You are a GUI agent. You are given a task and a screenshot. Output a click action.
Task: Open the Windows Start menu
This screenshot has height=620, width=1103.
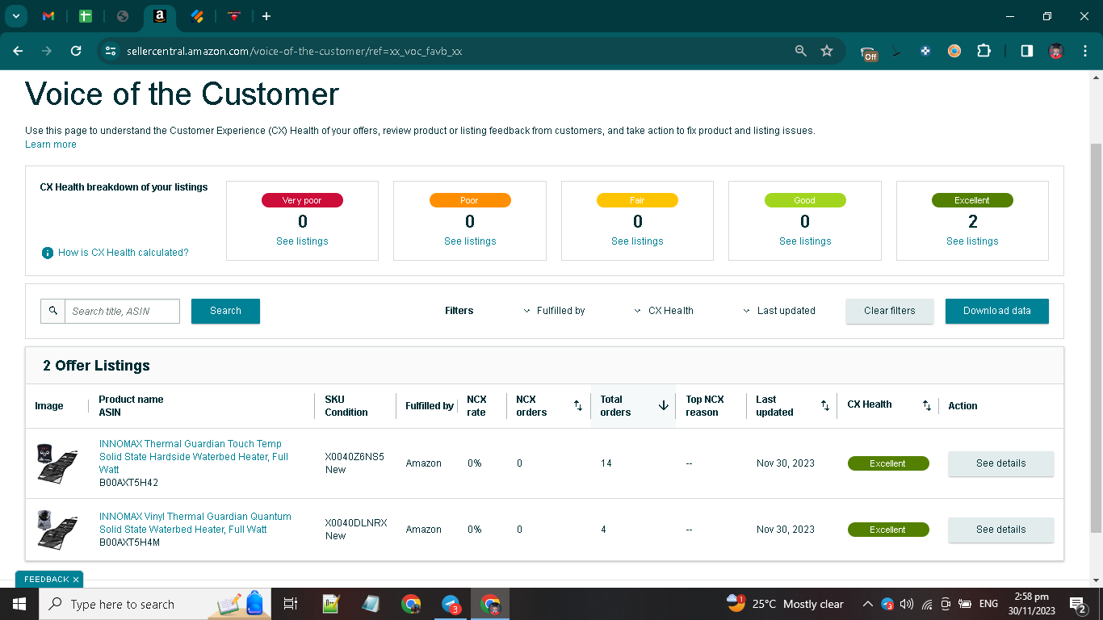(x=19, y=604)
